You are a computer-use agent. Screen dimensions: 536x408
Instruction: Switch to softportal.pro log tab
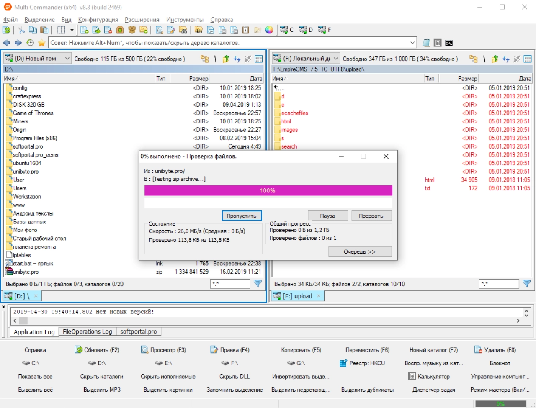[x=139, y=332]
